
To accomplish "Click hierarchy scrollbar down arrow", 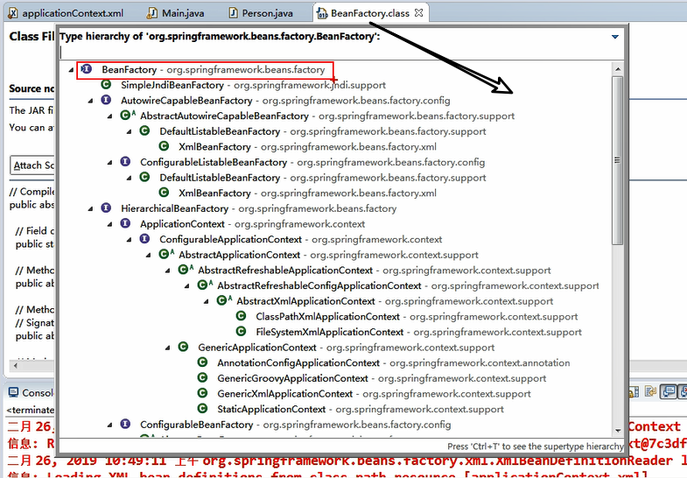I will [618, 431].
